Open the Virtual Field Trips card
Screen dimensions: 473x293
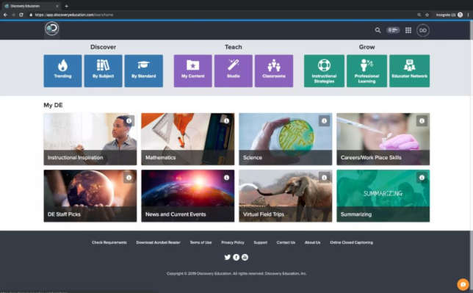(286, 196)
